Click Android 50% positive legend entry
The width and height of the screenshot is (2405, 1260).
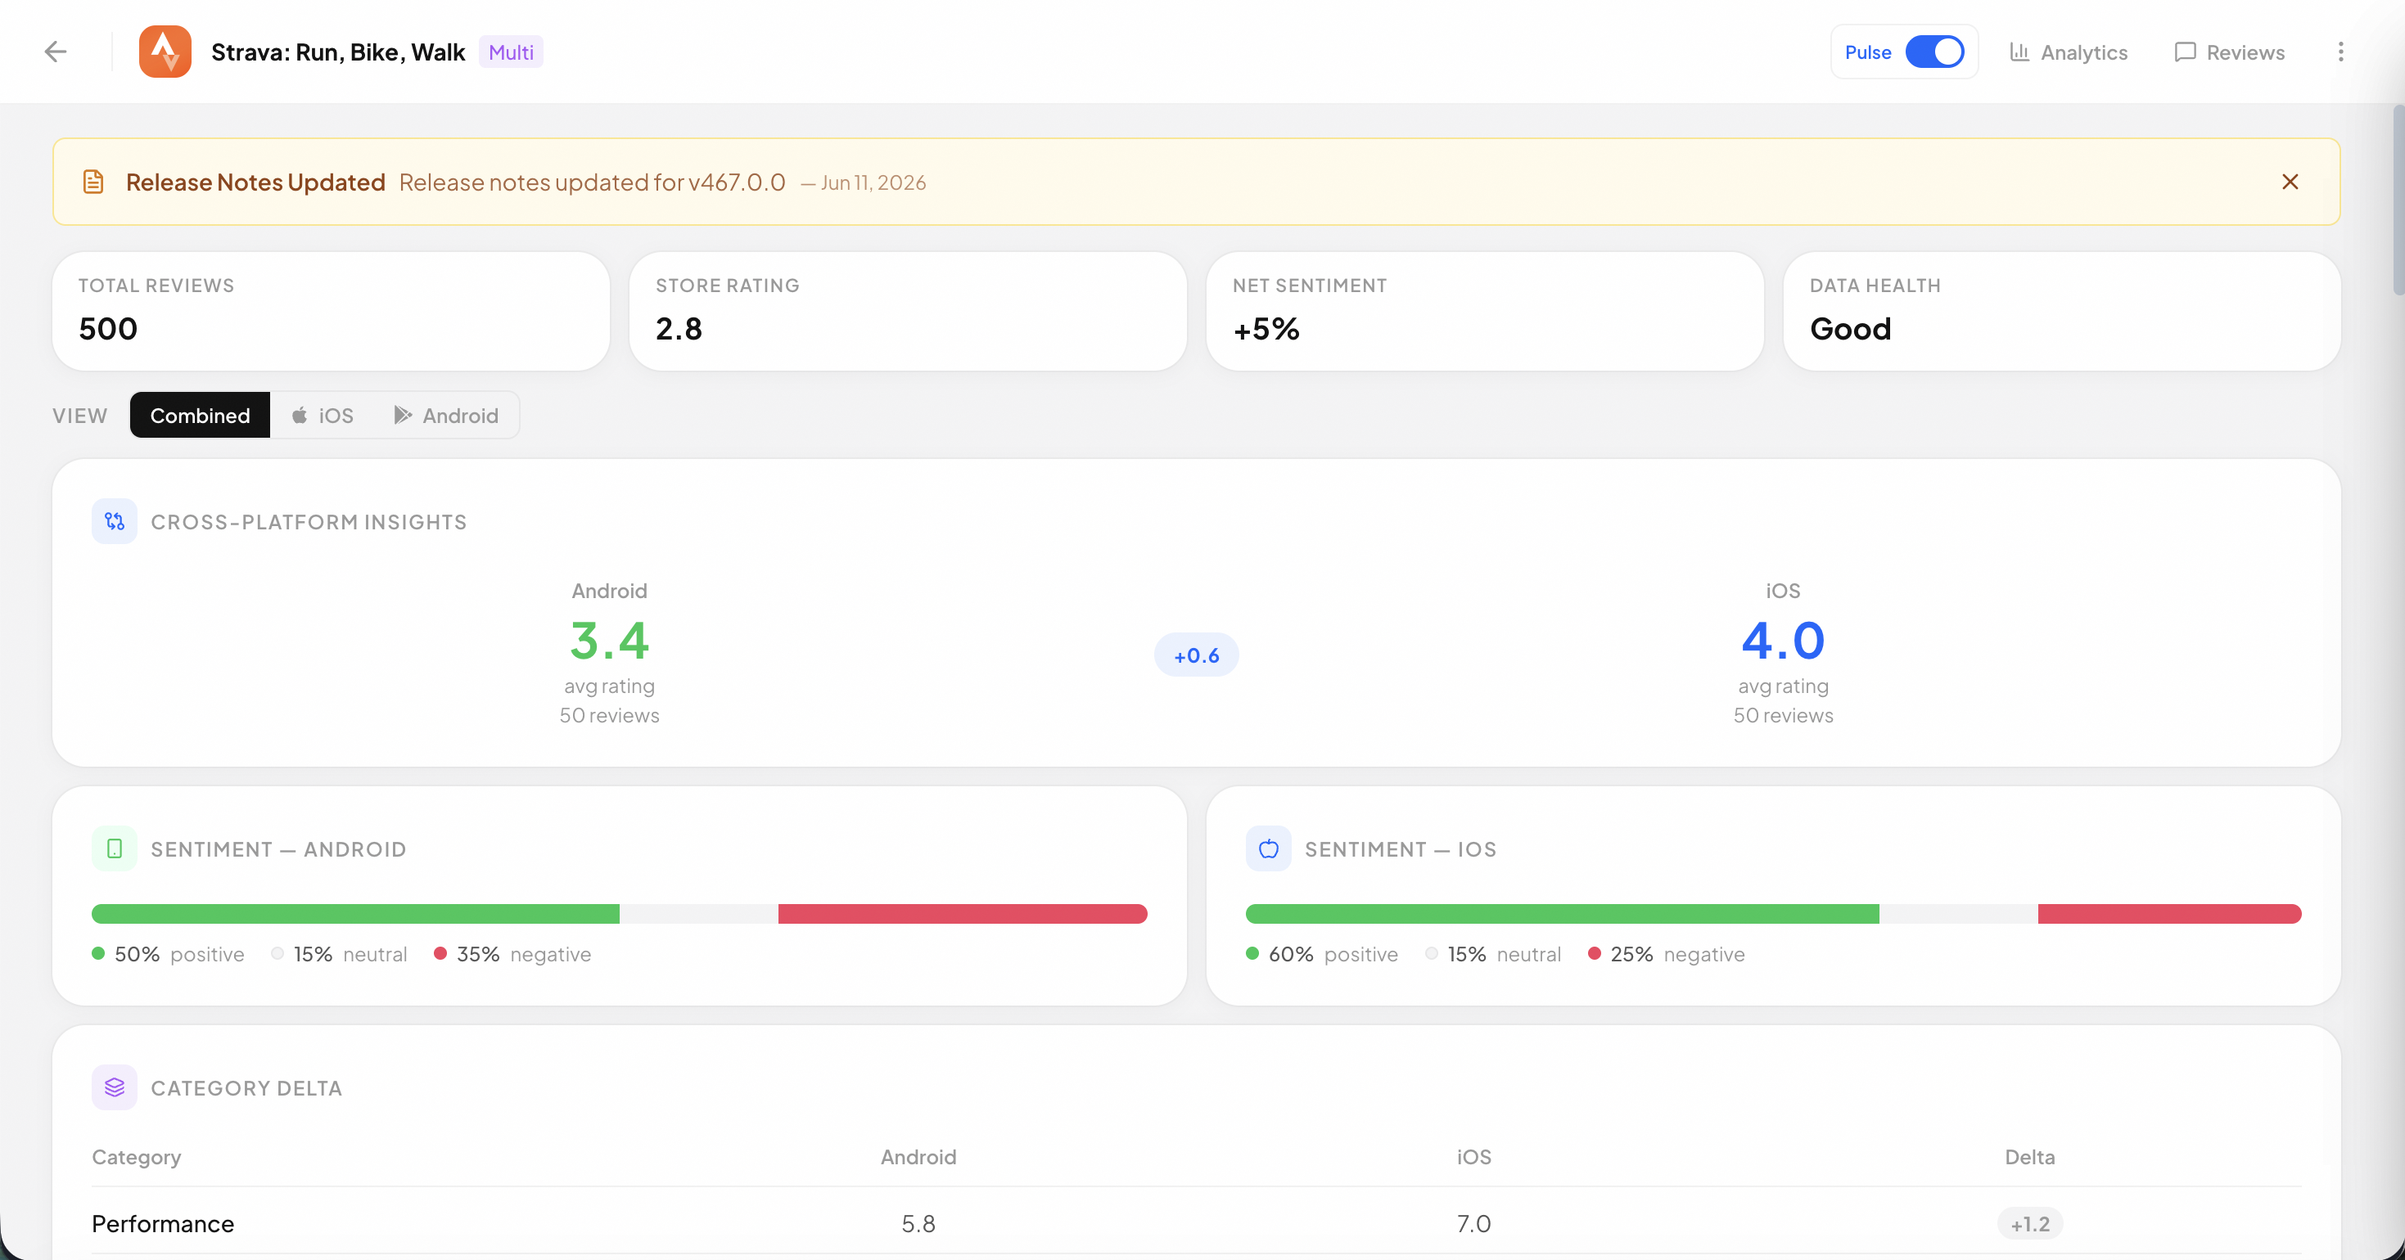(x=168, y=954)
